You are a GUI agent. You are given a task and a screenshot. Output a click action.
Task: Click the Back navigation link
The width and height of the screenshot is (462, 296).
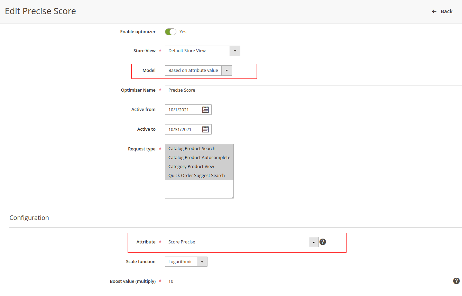446,11
